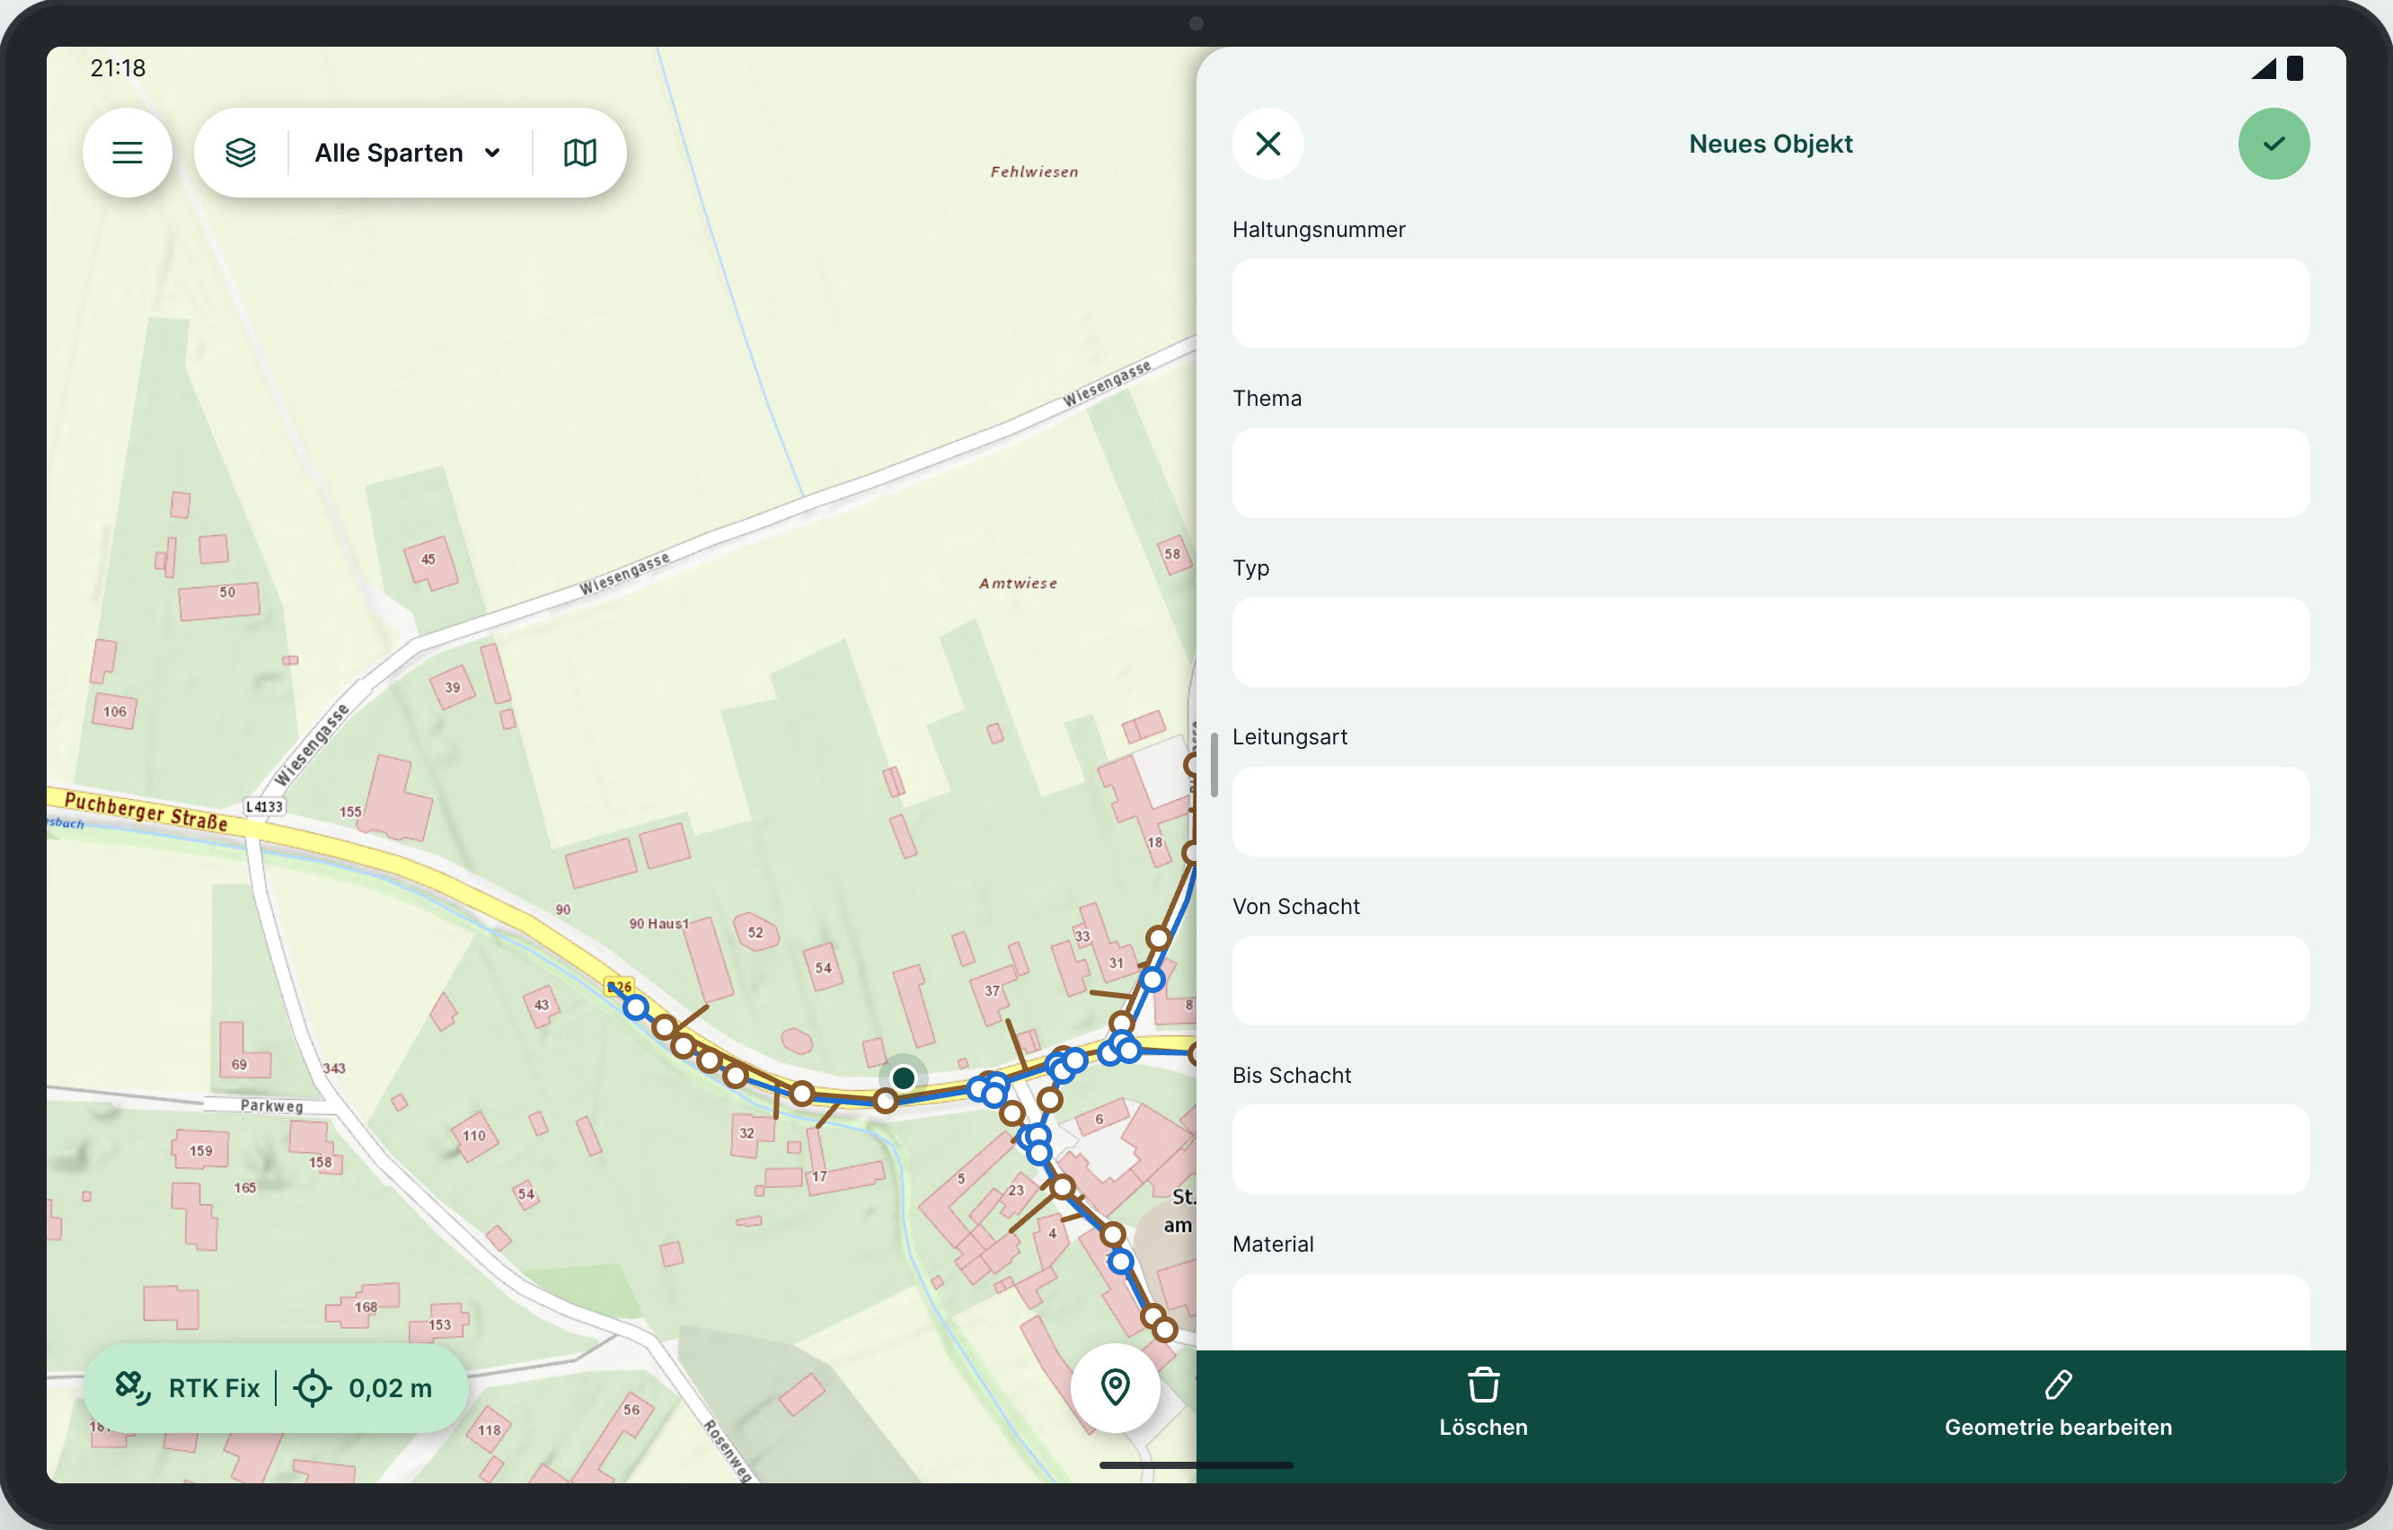Tap the battery status icon

(x=2296, y=68)
